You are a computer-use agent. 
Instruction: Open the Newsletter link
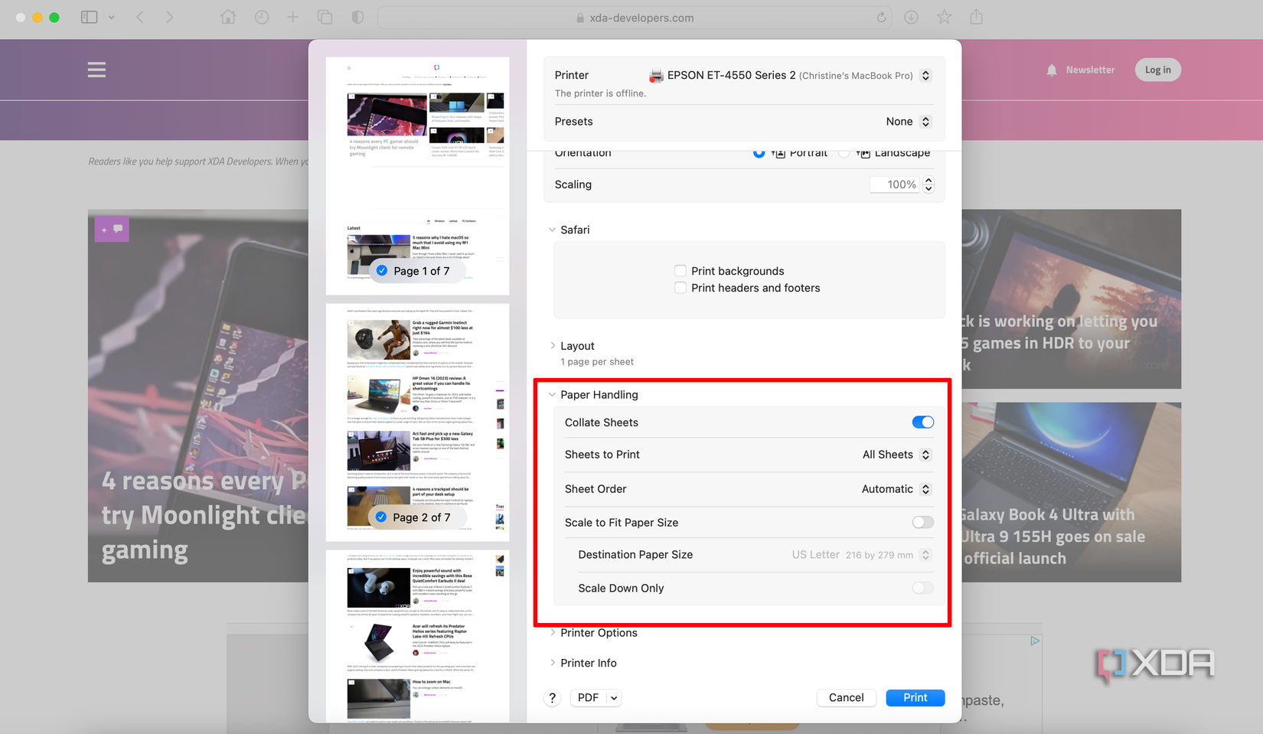click(x=1091, y=70)
